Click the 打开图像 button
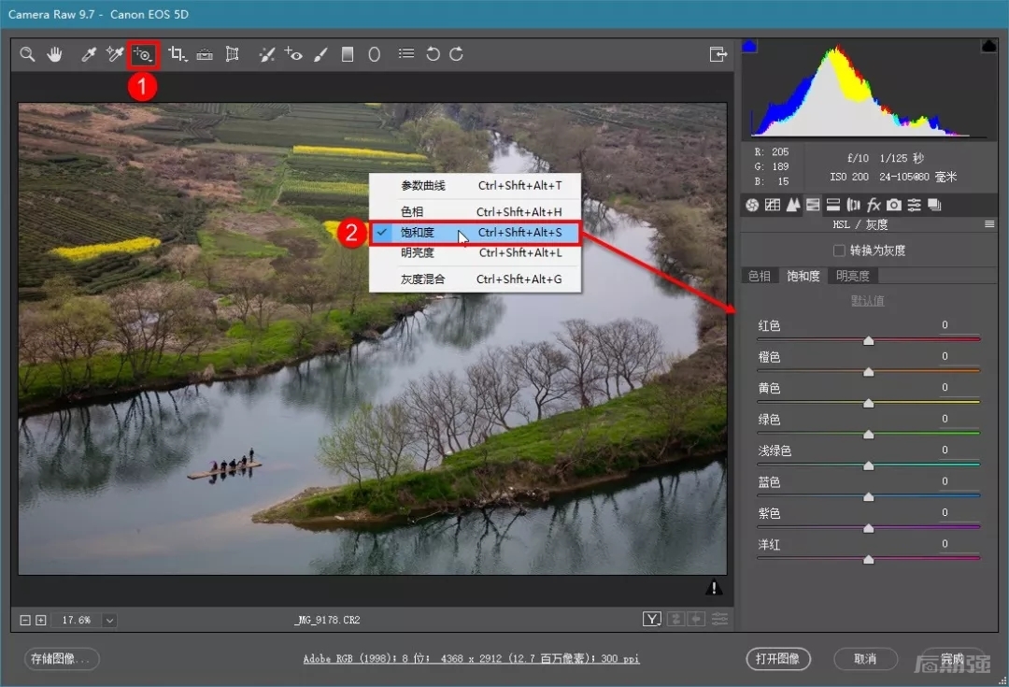 point(777,659)
